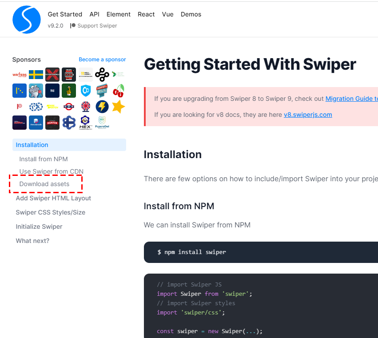
Task: Open the blue TheCasinoDB sponsor icon
Action: click(36, 123)
